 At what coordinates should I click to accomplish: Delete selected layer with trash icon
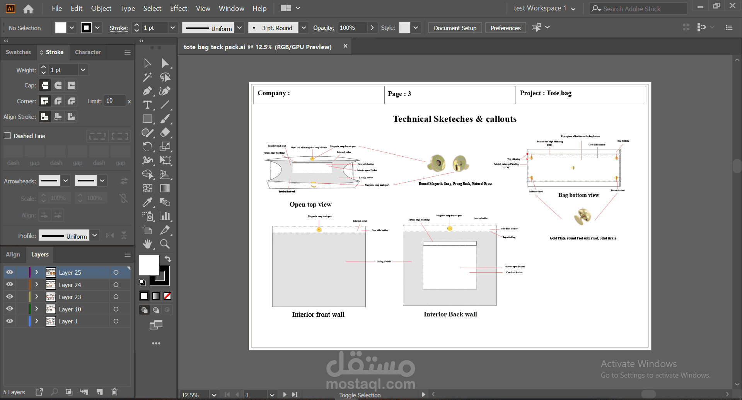pos(114,392)
